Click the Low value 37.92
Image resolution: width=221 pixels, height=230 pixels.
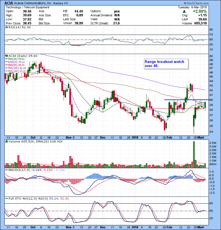pyautogui.click(x=27, y=19)
